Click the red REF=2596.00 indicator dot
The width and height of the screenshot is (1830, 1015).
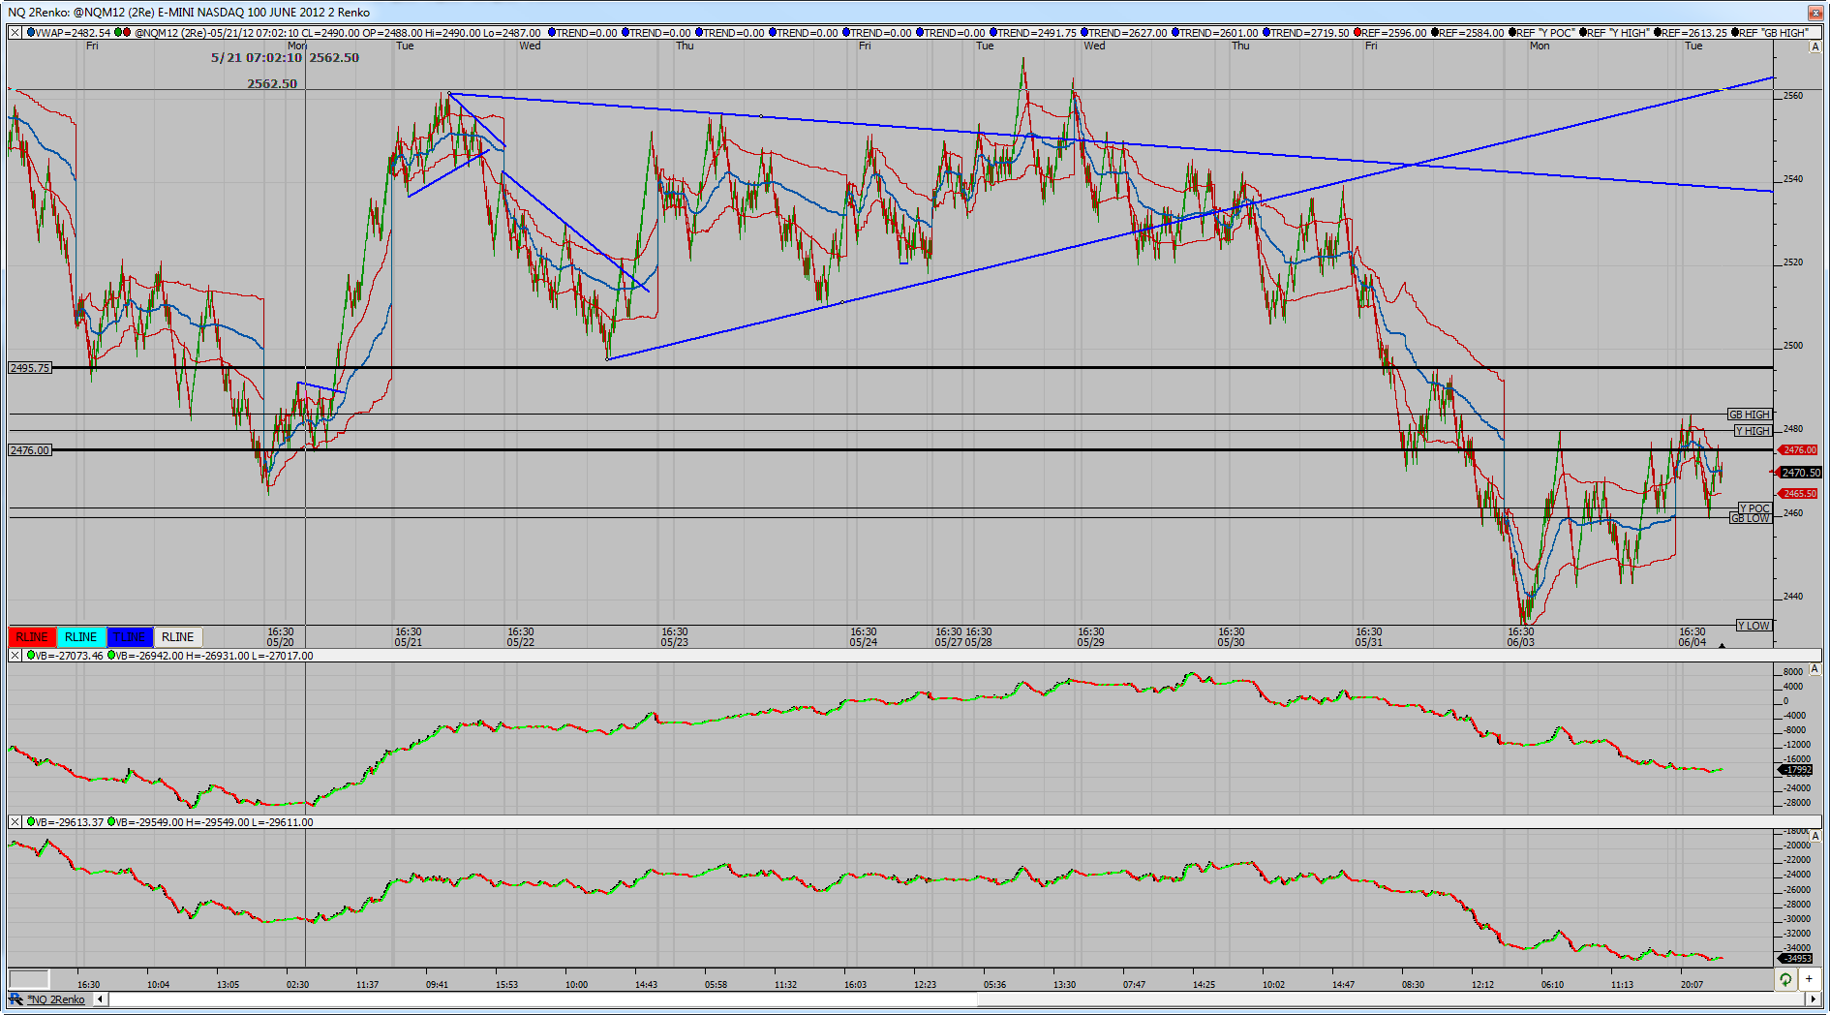pyautogui.click(x=1357, y=32)
